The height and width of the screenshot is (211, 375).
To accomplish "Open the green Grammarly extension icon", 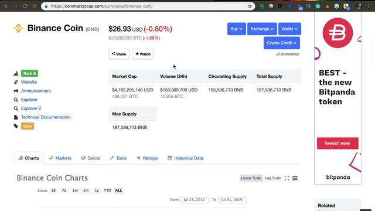I will coord(318,6).
